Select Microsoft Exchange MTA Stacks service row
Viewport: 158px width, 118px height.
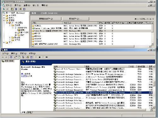[103, 93]
